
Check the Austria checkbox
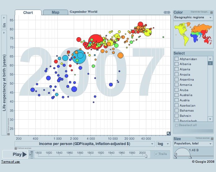[176, 100]
